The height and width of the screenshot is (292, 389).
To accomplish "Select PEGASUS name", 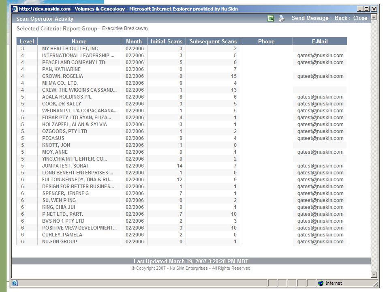I will point(53,138).
